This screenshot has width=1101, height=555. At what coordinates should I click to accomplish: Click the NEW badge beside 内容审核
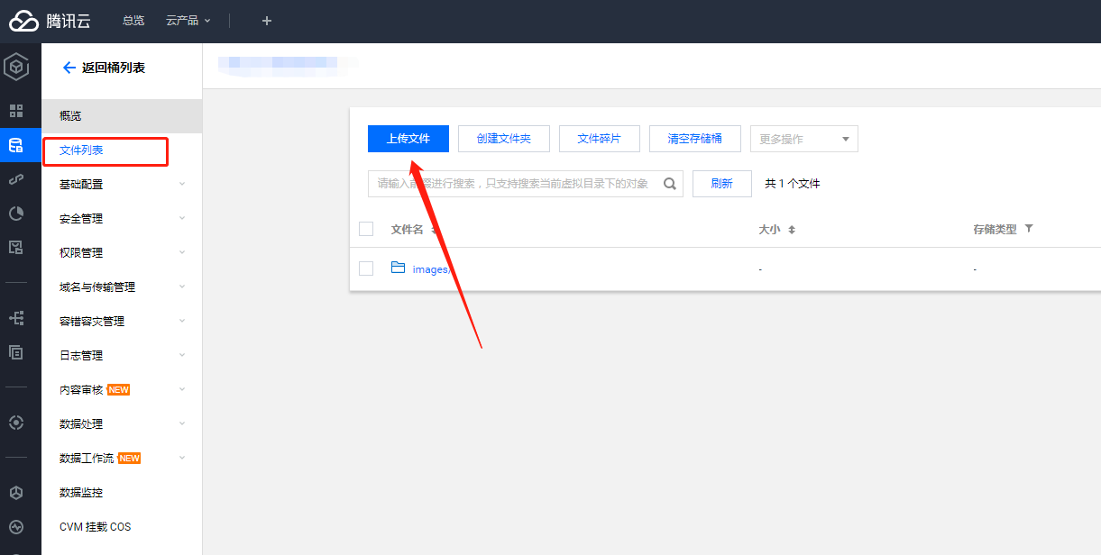pyautogui.click(x=119, y=390)
